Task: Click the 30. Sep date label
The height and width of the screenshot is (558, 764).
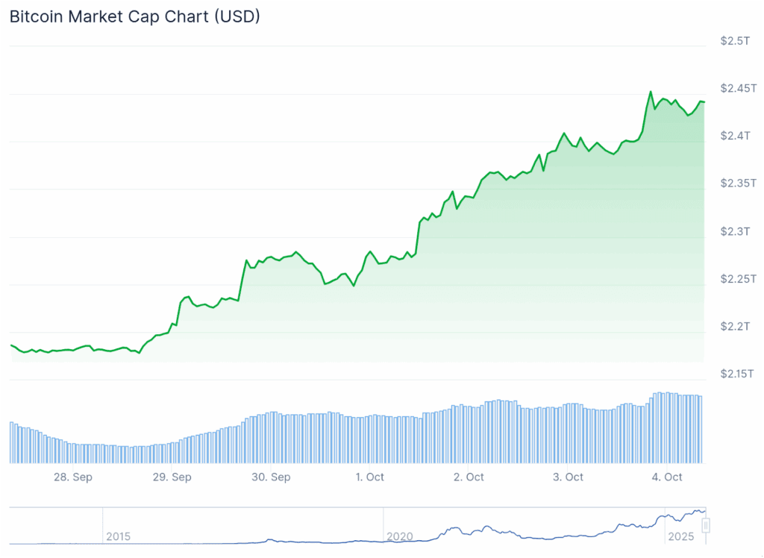Action: [271, 477]
